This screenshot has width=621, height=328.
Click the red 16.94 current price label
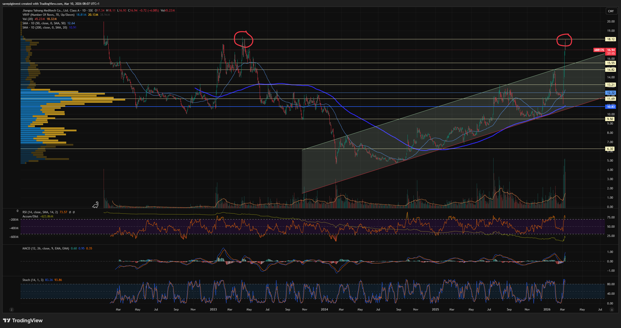(611, 50)
